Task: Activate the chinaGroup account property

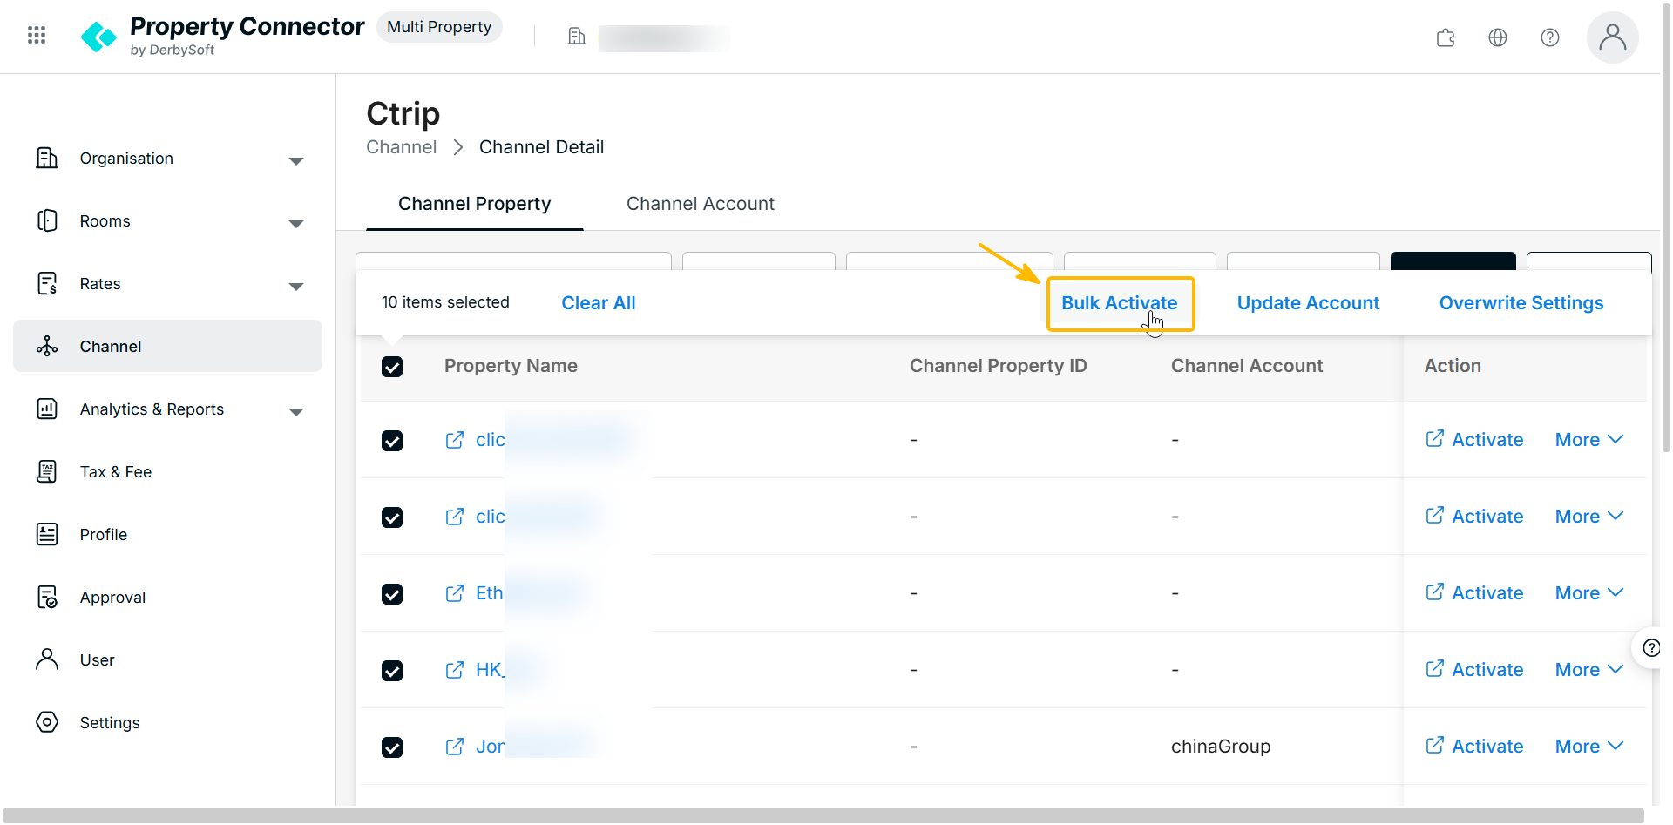Action: tap(1474, 747)
